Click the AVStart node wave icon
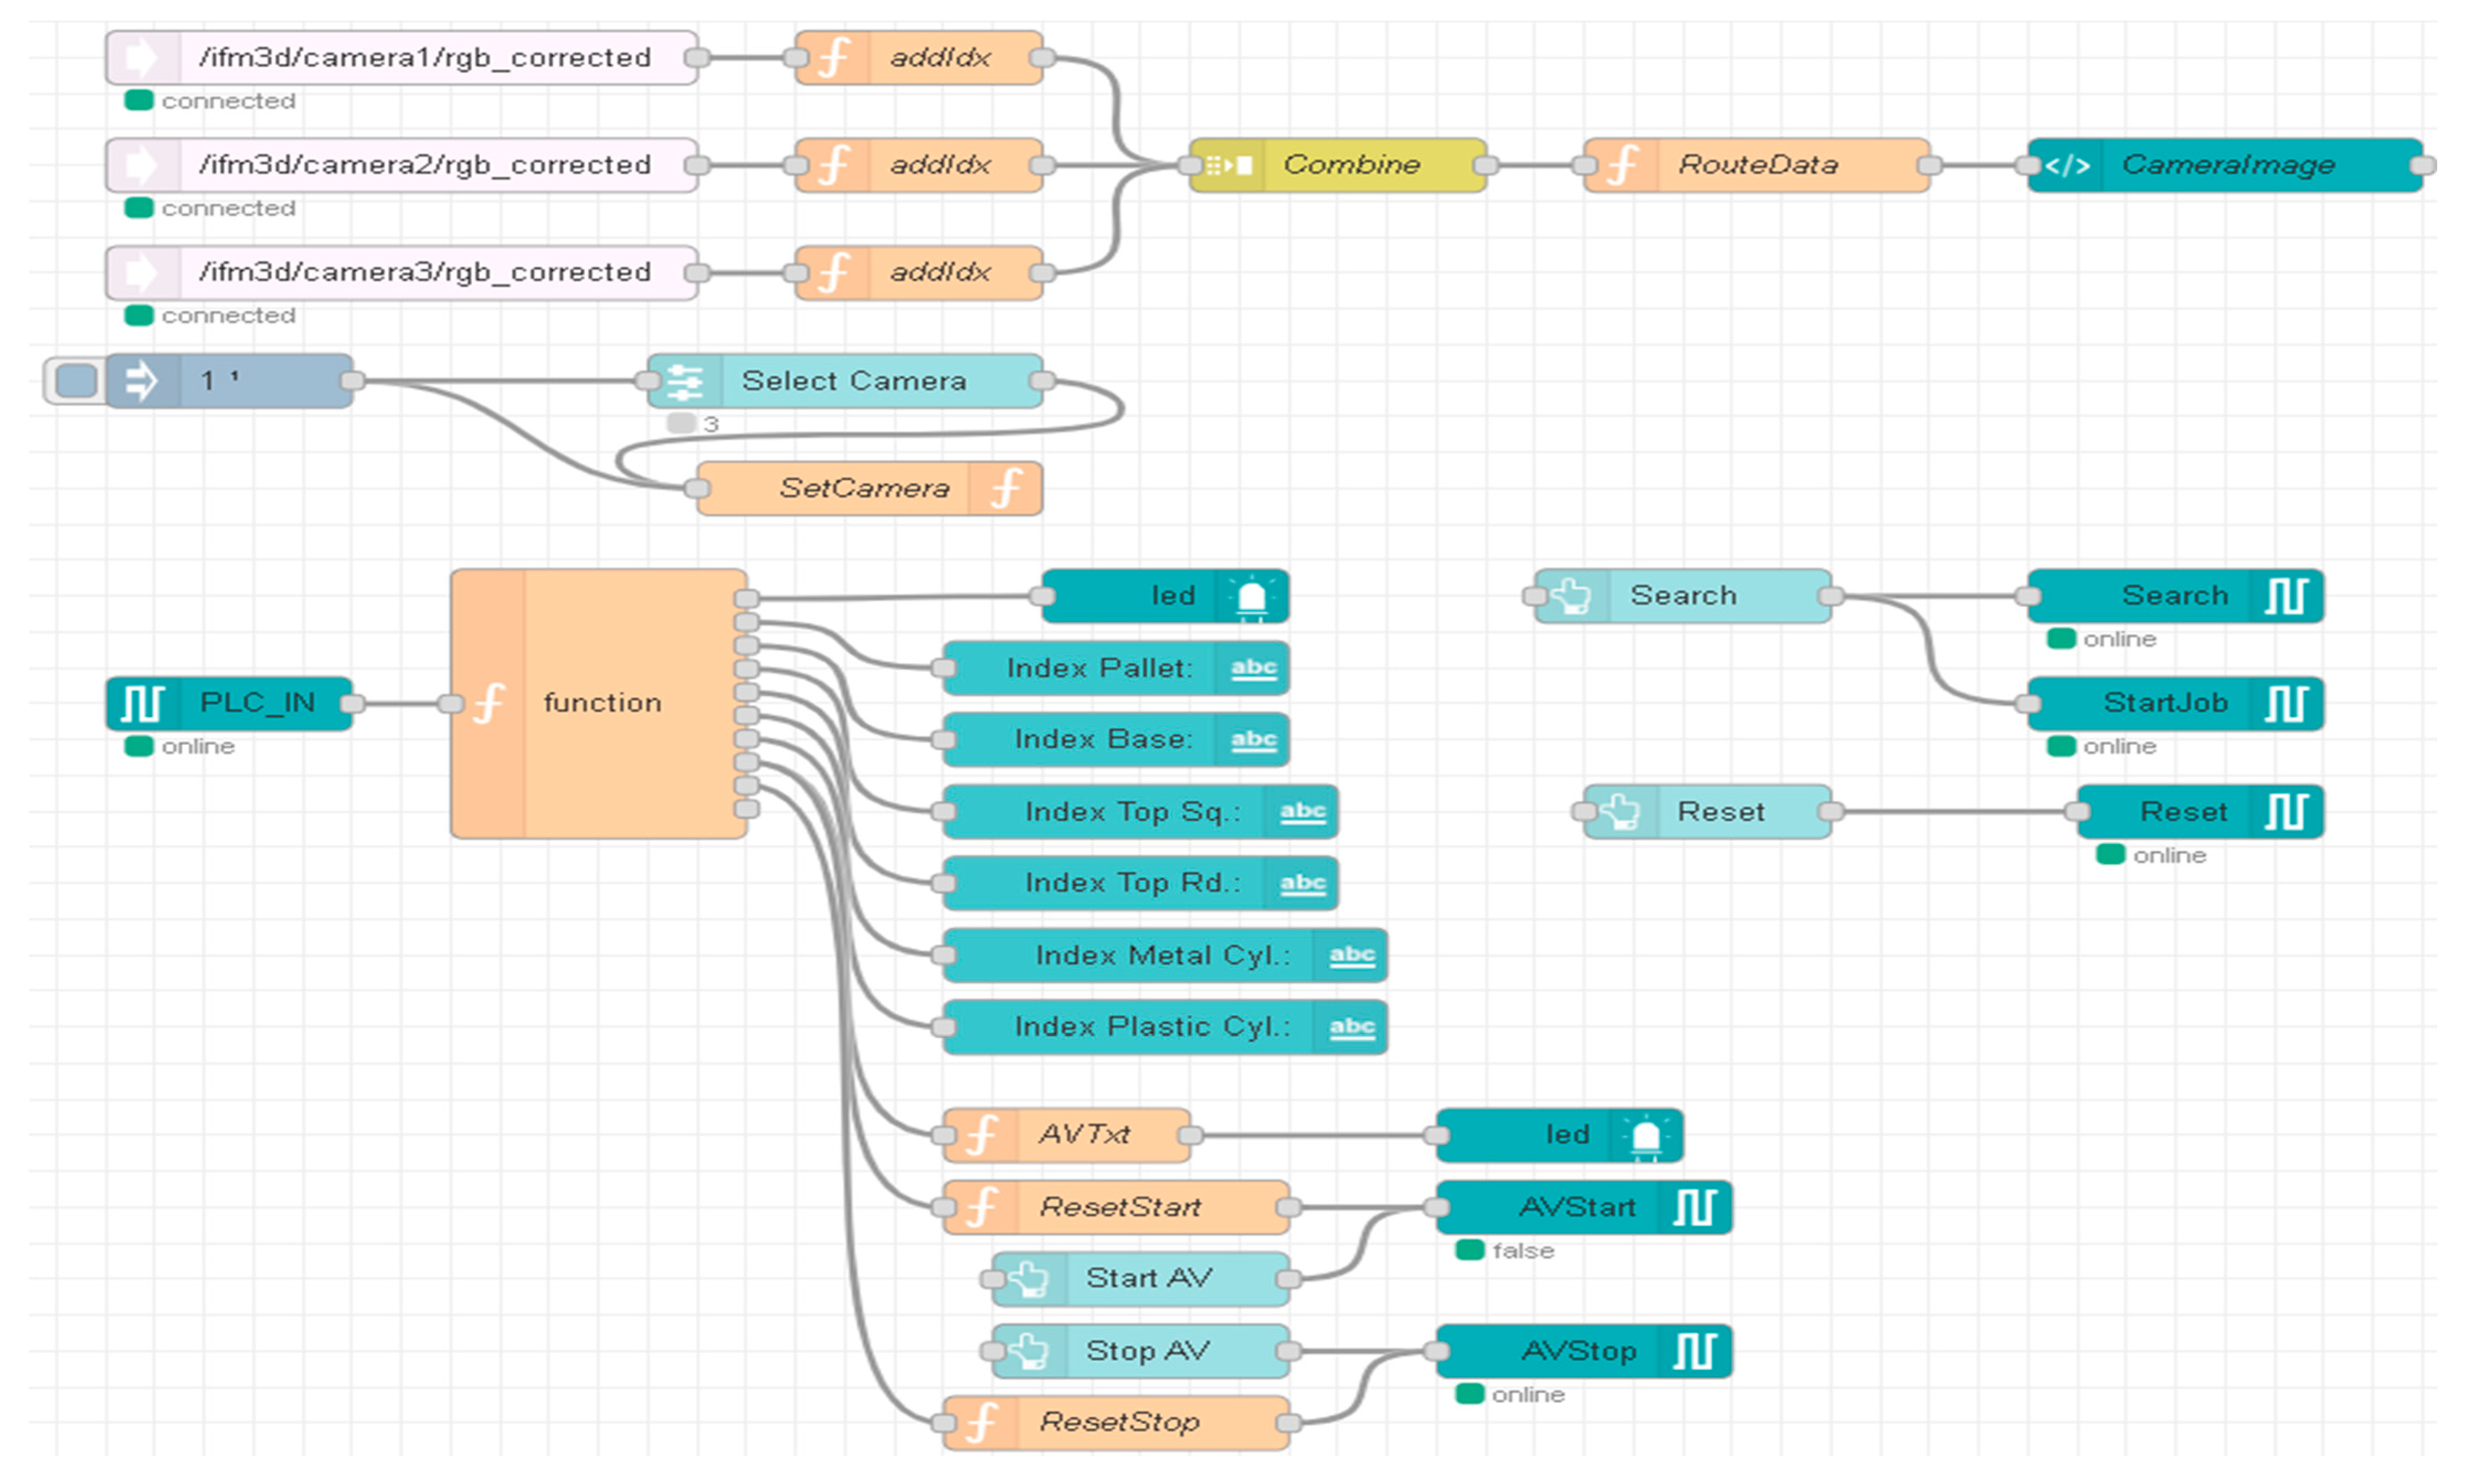Screen dimensions: 2472x1484 pyautogui.click(x=1695, y=1208)
